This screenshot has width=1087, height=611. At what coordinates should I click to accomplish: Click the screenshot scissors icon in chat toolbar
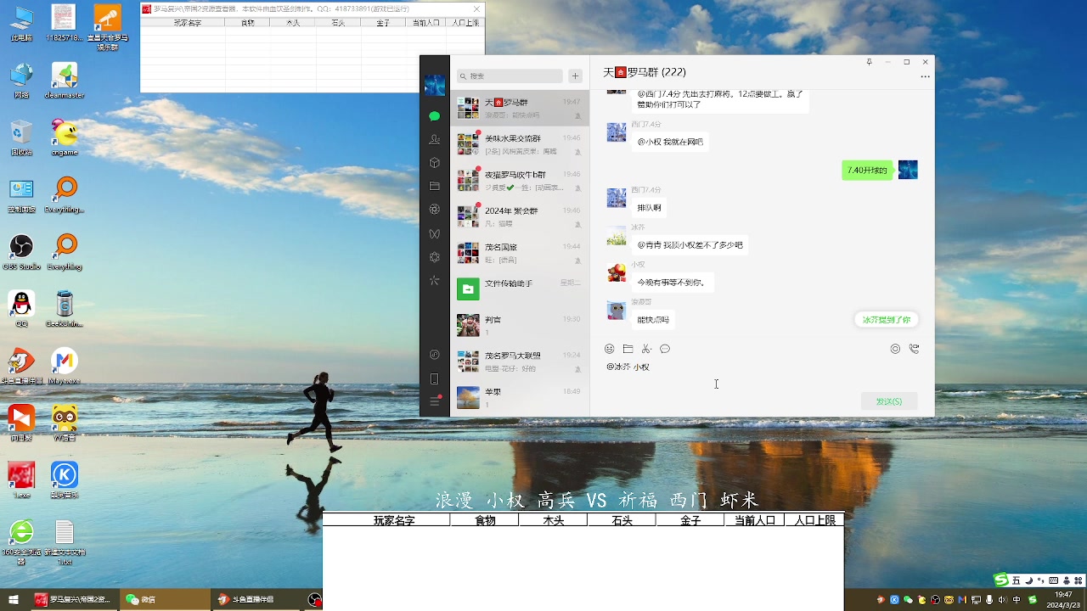[646, 349]
